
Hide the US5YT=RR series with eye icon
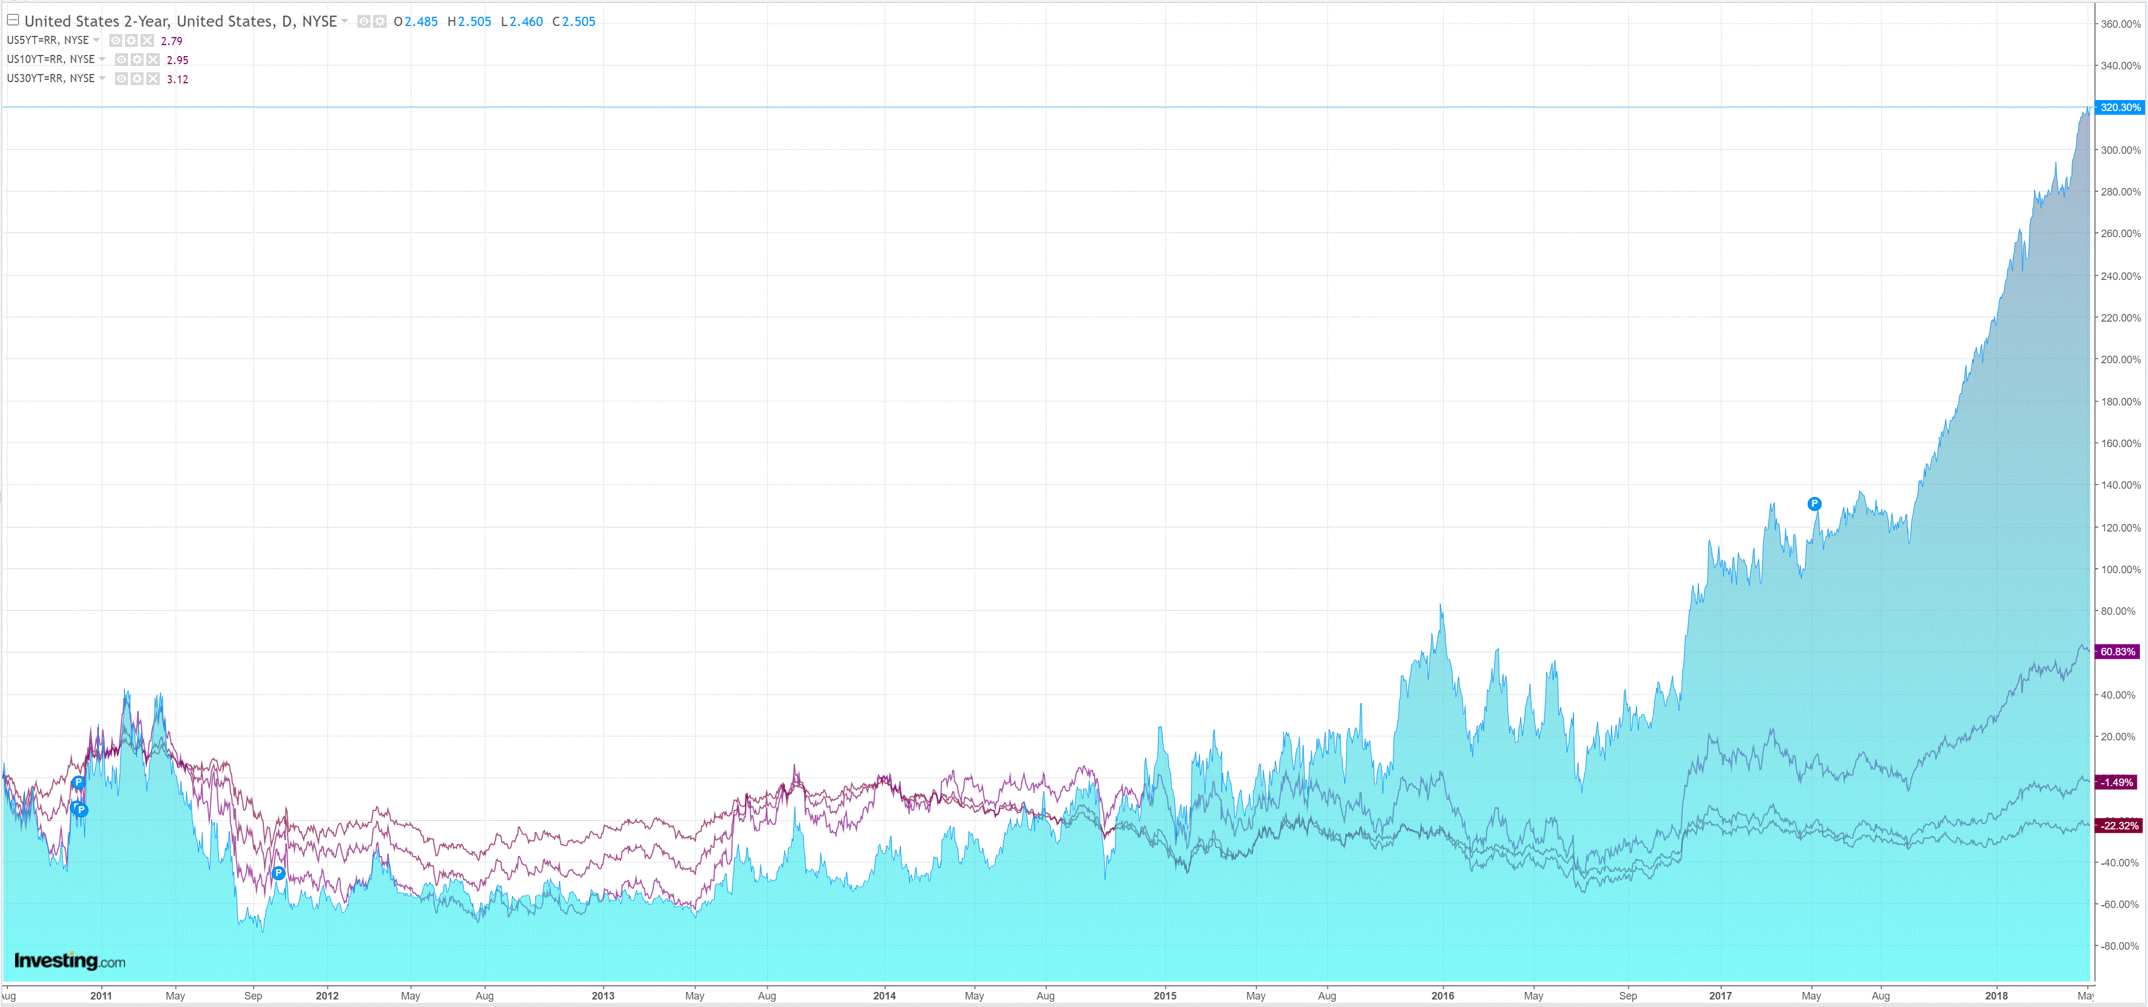116,41
